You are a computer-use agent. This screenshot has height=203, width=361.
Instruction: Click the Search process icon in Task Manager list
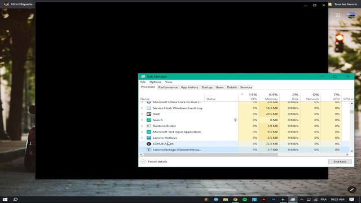149,120
